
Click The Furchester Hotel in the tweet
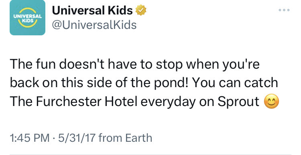[73, 102]
